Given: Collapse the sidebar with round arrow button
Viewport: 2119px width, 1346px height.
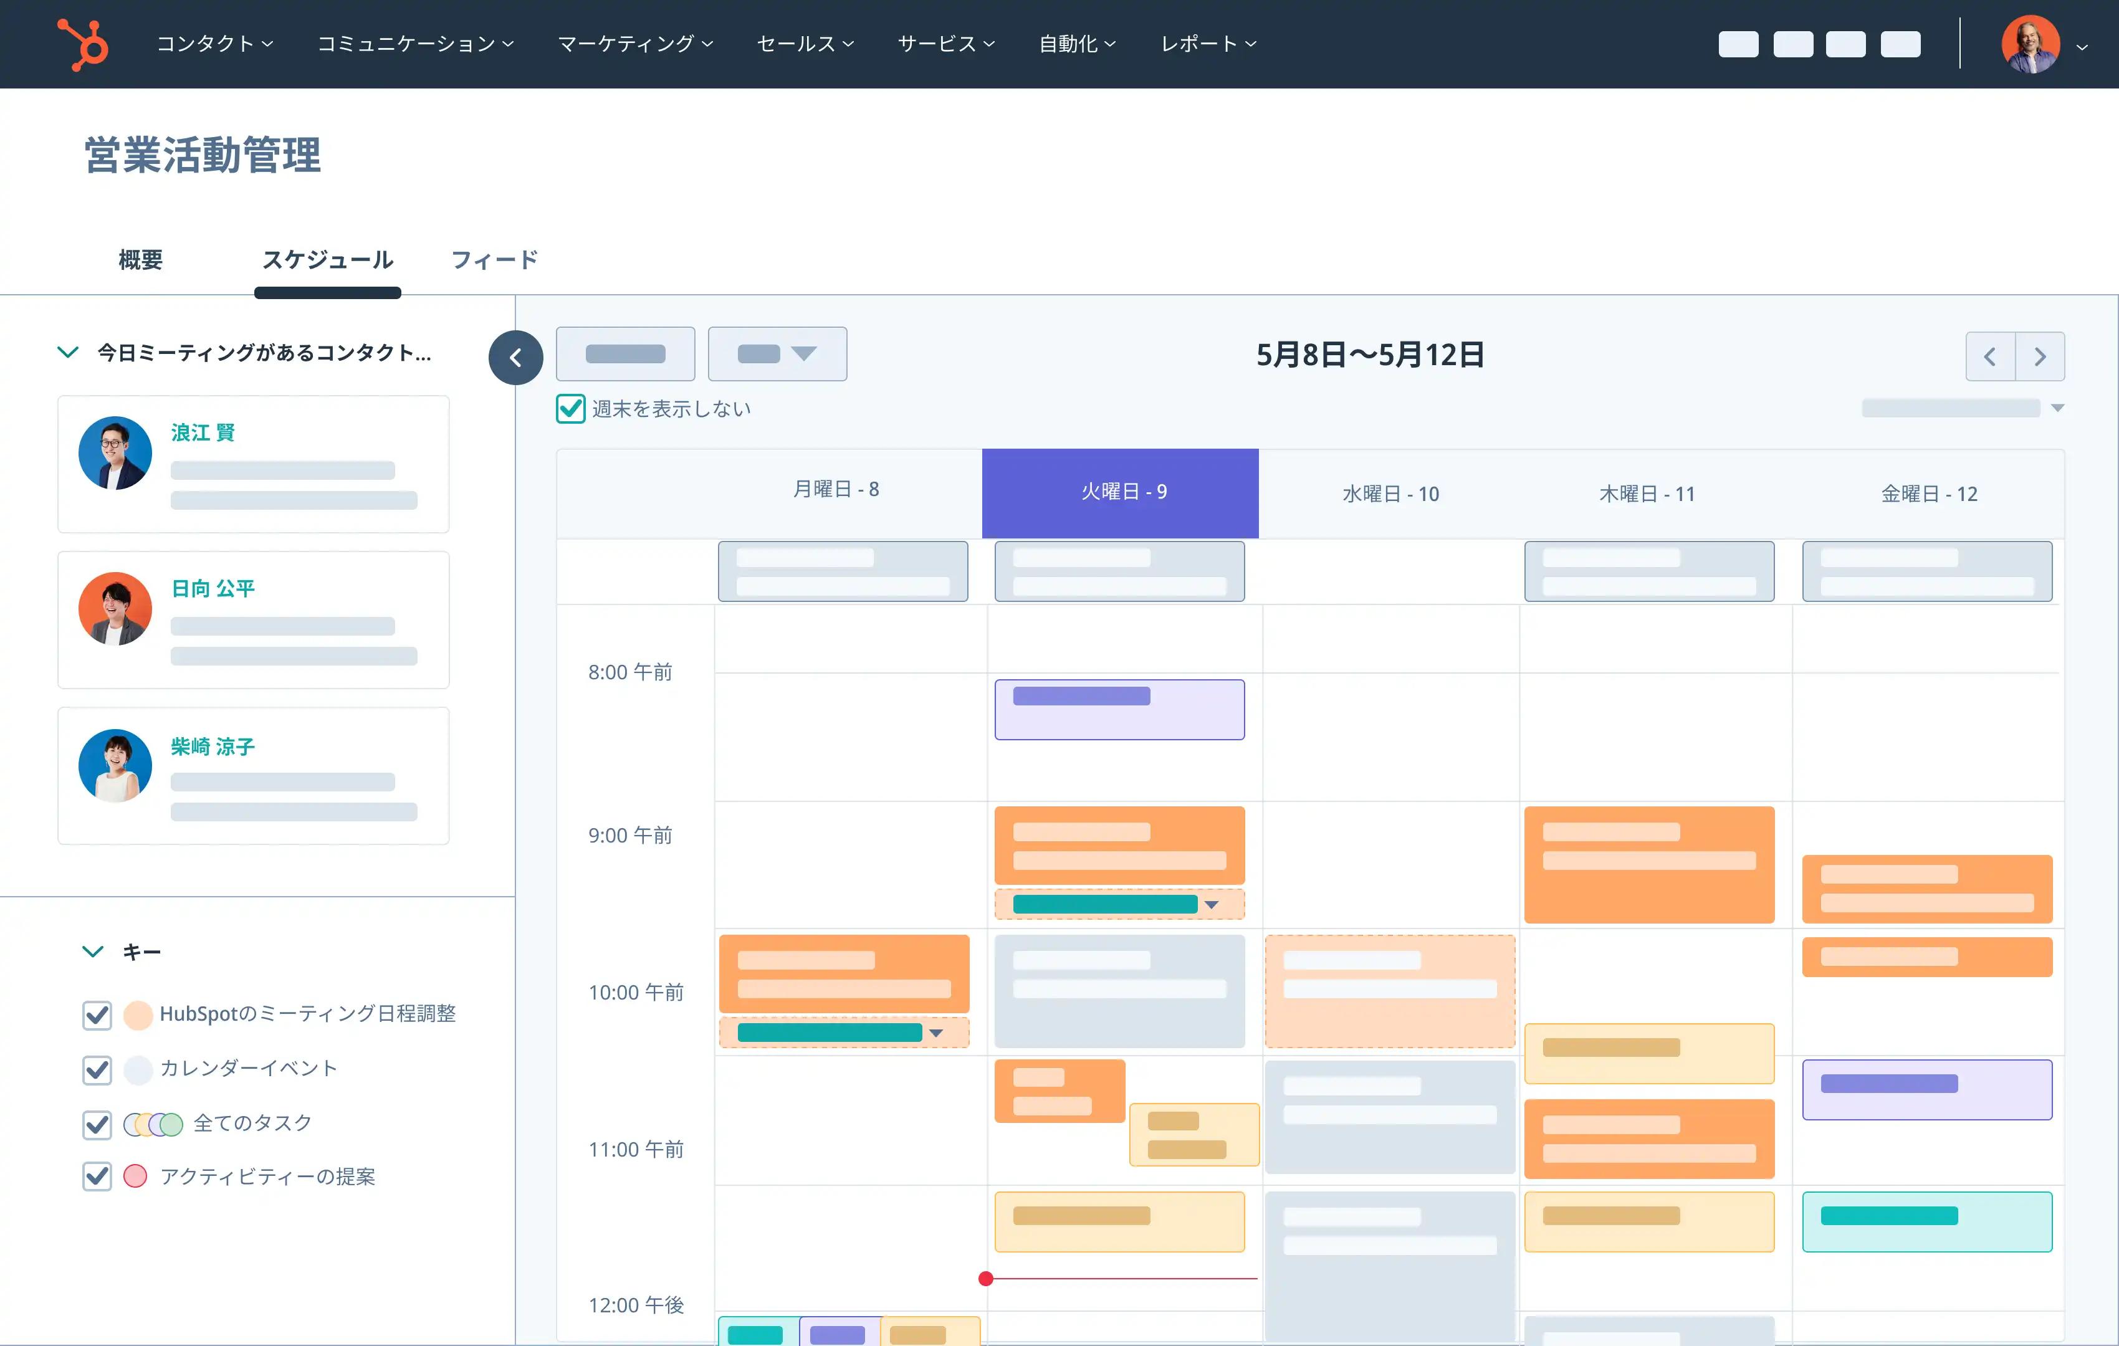Looking at the screenshot, I should [515, 357].
